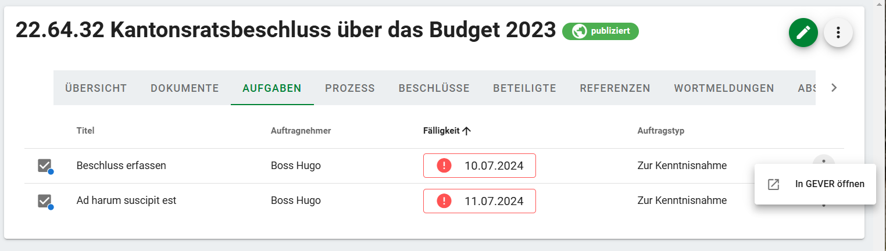Go to the WORTMELDUNGEN tab
The width and height of the screenshot is (886, 251).
tap(724, 88)
